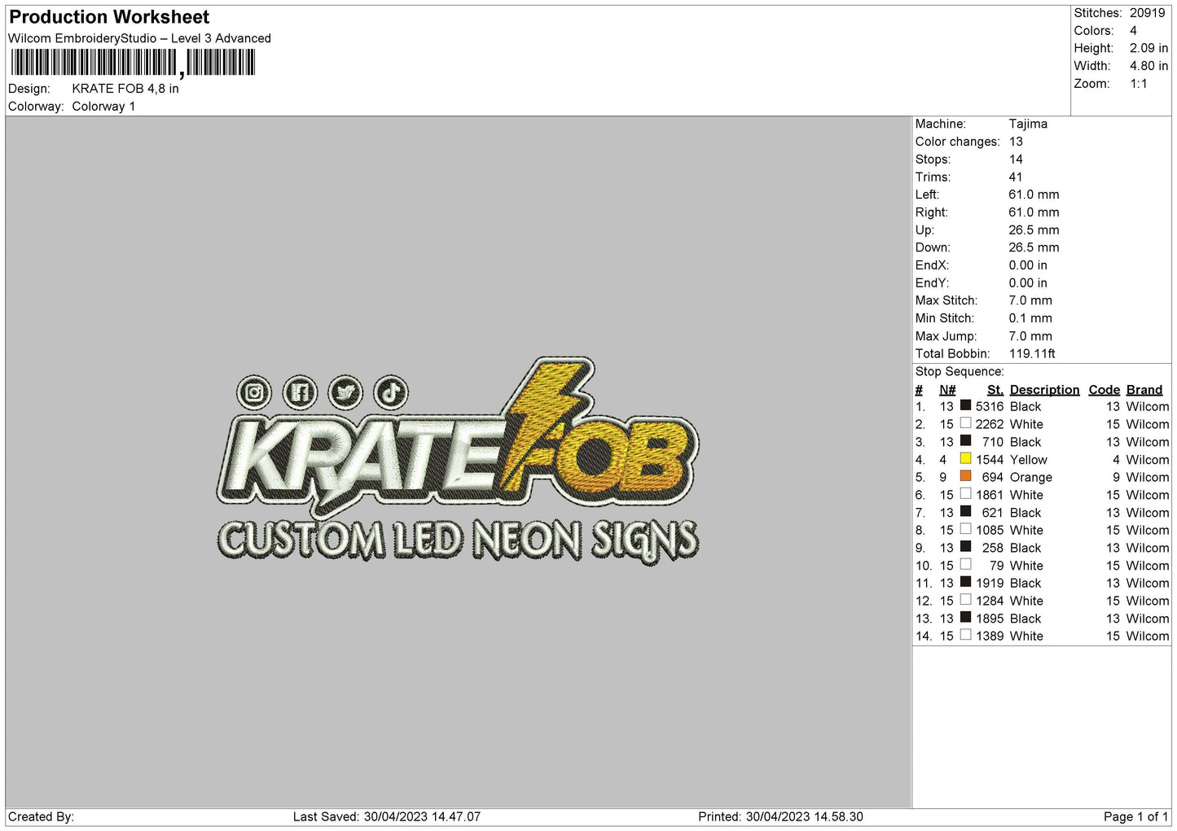This screenshot has height=831, width=1177.
Task: Click the Printed timestamp in the footer
Action: coord(780,816)
